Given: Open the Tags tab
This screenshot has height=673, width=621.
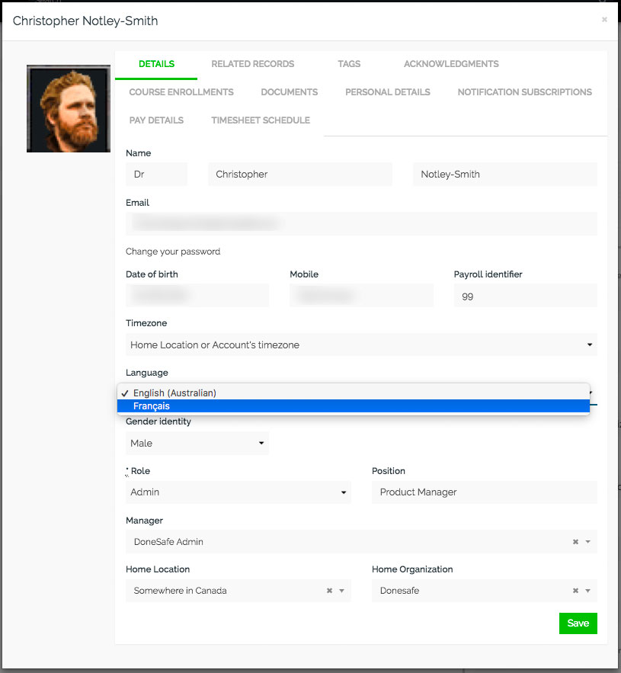Looking at the screenshot, I should pos(349,64).
